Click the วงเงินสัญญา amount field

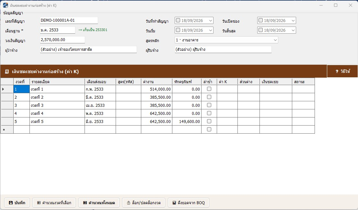point(62,40)
